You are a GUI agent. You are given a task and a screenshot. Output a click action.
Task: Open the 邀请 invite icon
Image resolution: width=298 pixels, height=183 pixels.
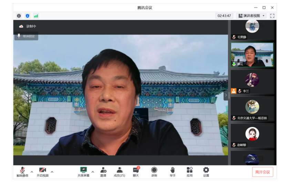tap(103, 172)
